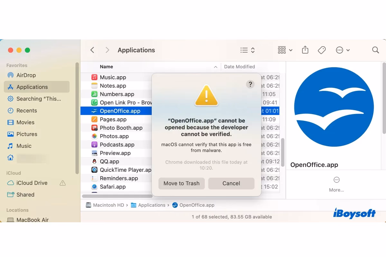Select Applications in the sidebar
The width and height of the screenshot is (386, 257).
click(37, 87)
